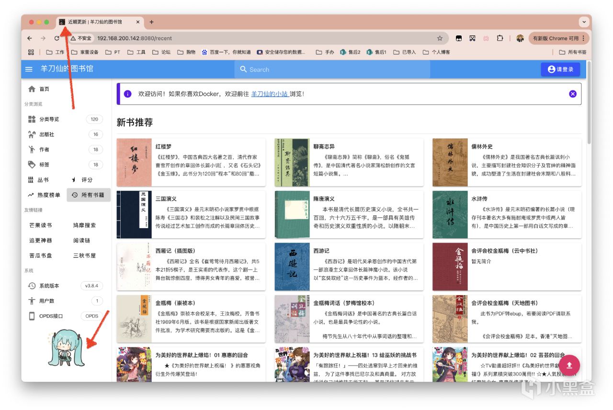
Task: Open a new browser tab
Action: pyautogui.click(x=151, y=22)
